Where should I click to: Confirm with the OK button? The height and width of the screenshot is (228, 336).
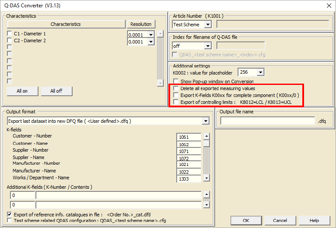click(x=246, y=221)
